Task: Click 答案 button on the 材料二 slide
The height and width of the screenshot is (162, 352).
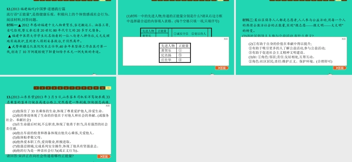Action: click(340, 68)
